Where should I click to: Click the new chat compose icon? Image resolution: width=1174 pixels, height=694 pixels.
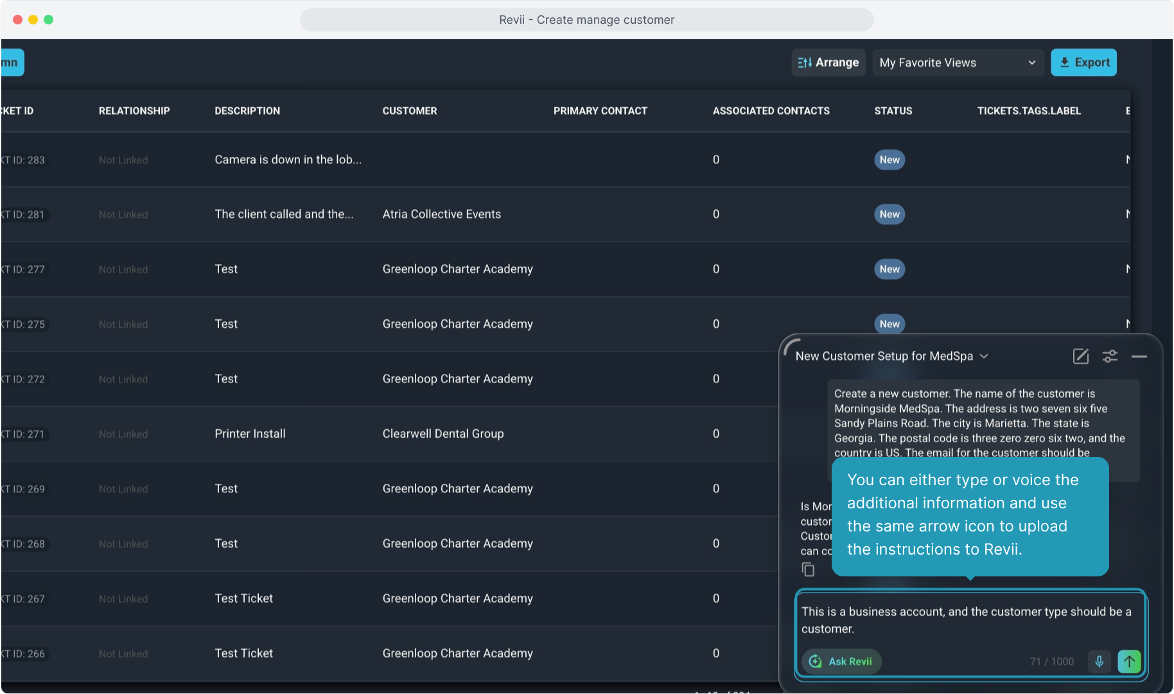click(1081, 356)
